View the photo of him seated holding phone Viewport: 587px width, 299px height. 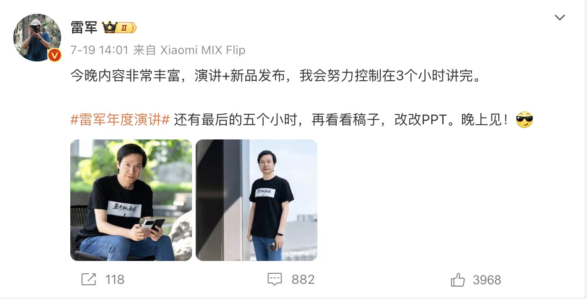tap(131, 200)
